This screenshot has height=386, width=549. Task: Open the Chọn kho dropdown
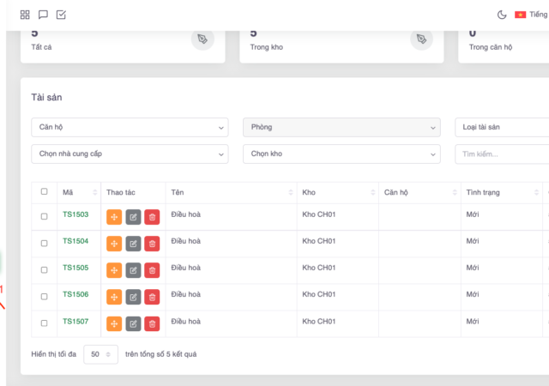[x=341, y=154]
